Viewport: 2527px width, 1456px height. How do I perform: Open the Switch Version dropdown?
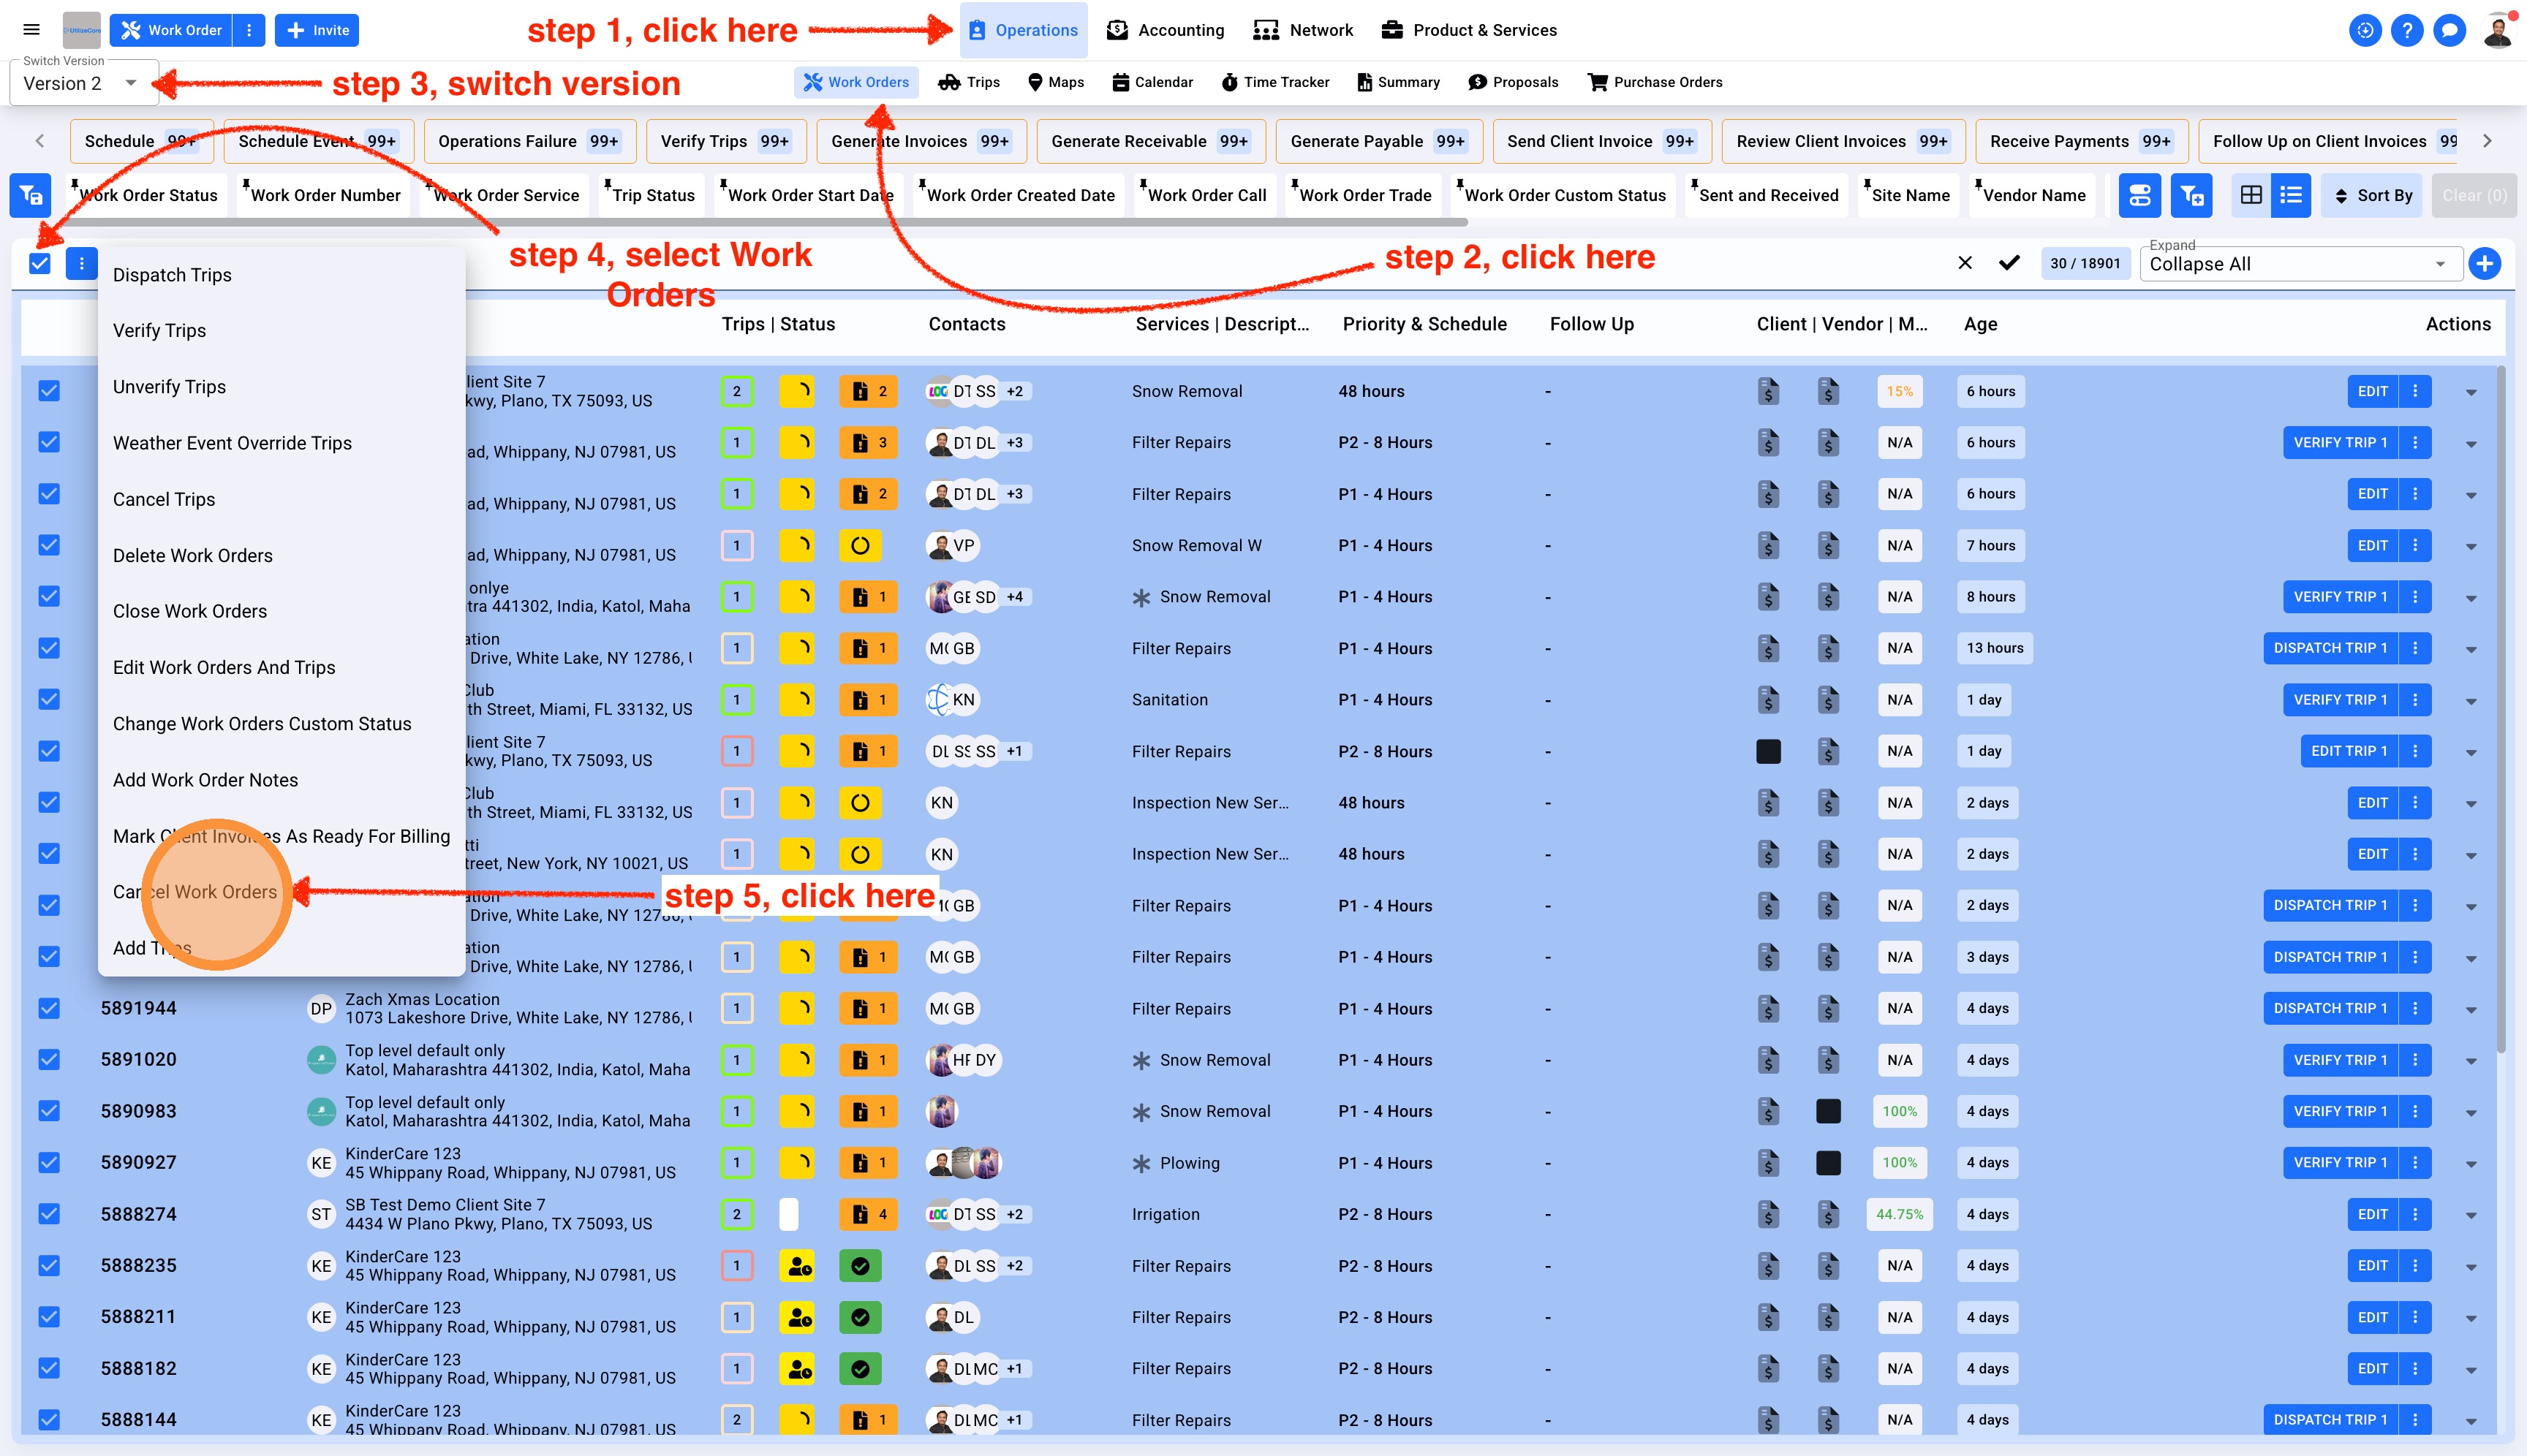[x=83, y=84]
